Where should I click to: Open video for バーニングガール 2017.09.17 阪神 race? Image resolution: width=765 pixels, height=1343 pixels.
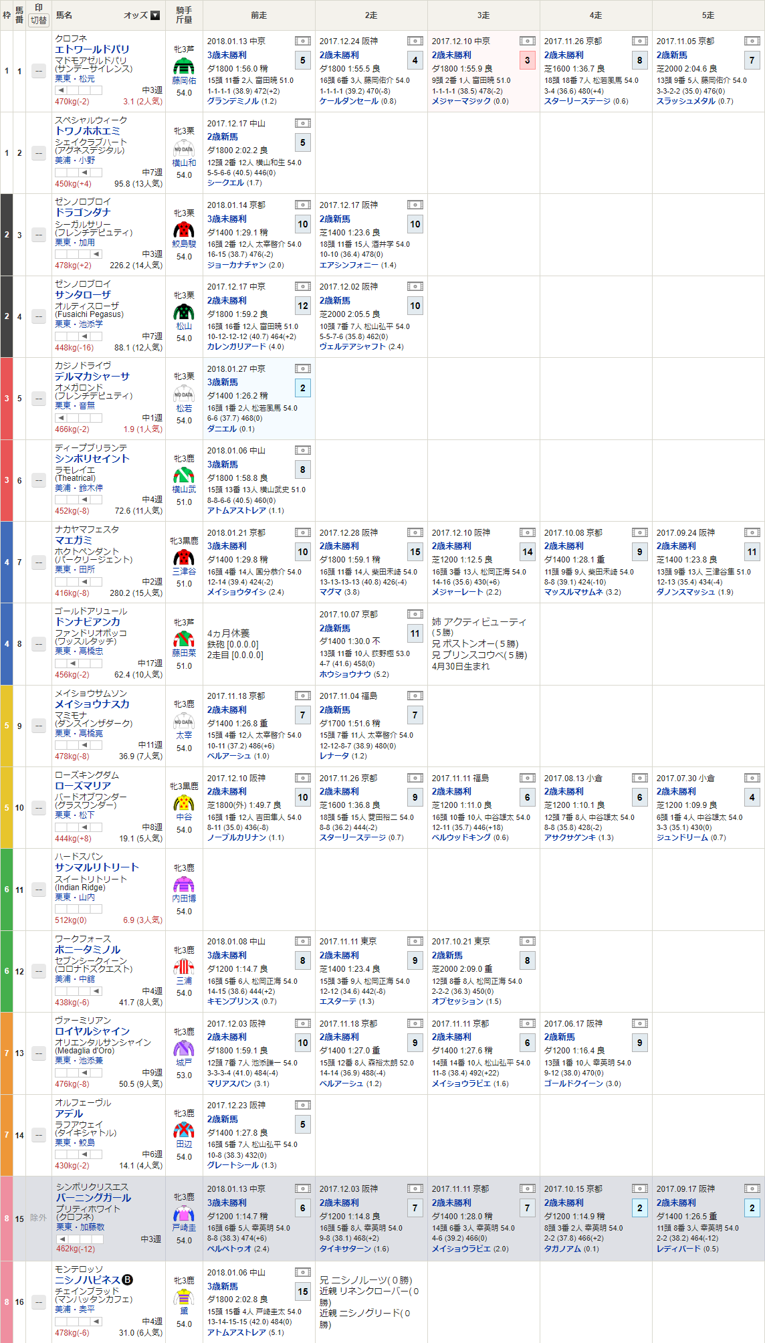[752, 1189]
